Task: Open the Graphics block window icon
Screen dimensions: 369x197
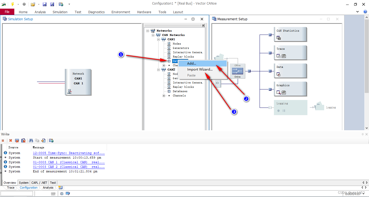Action: pyautogui.click(x=279, y=92)
